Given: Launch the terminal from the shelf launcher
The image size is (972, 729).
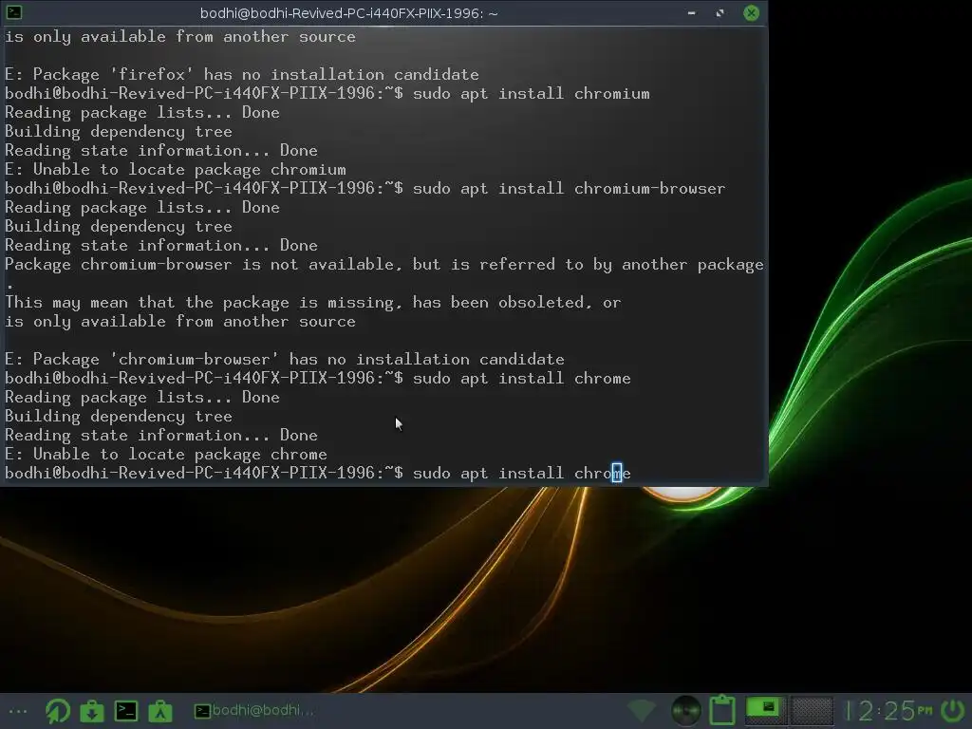Looking at the screenshot, I should [x=126, y=711].
